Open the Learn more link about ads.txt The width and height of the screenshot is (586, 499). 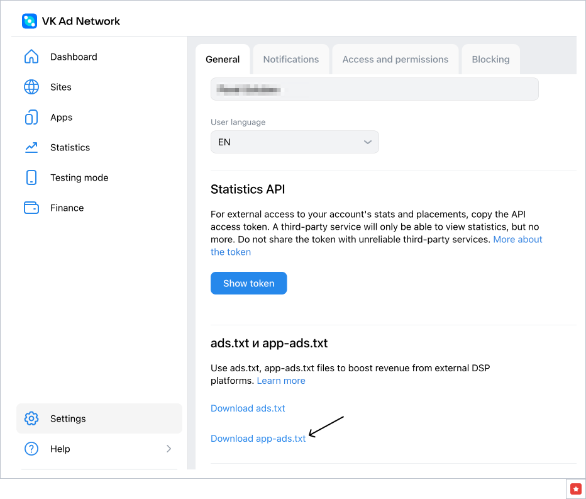pos(281,381)
